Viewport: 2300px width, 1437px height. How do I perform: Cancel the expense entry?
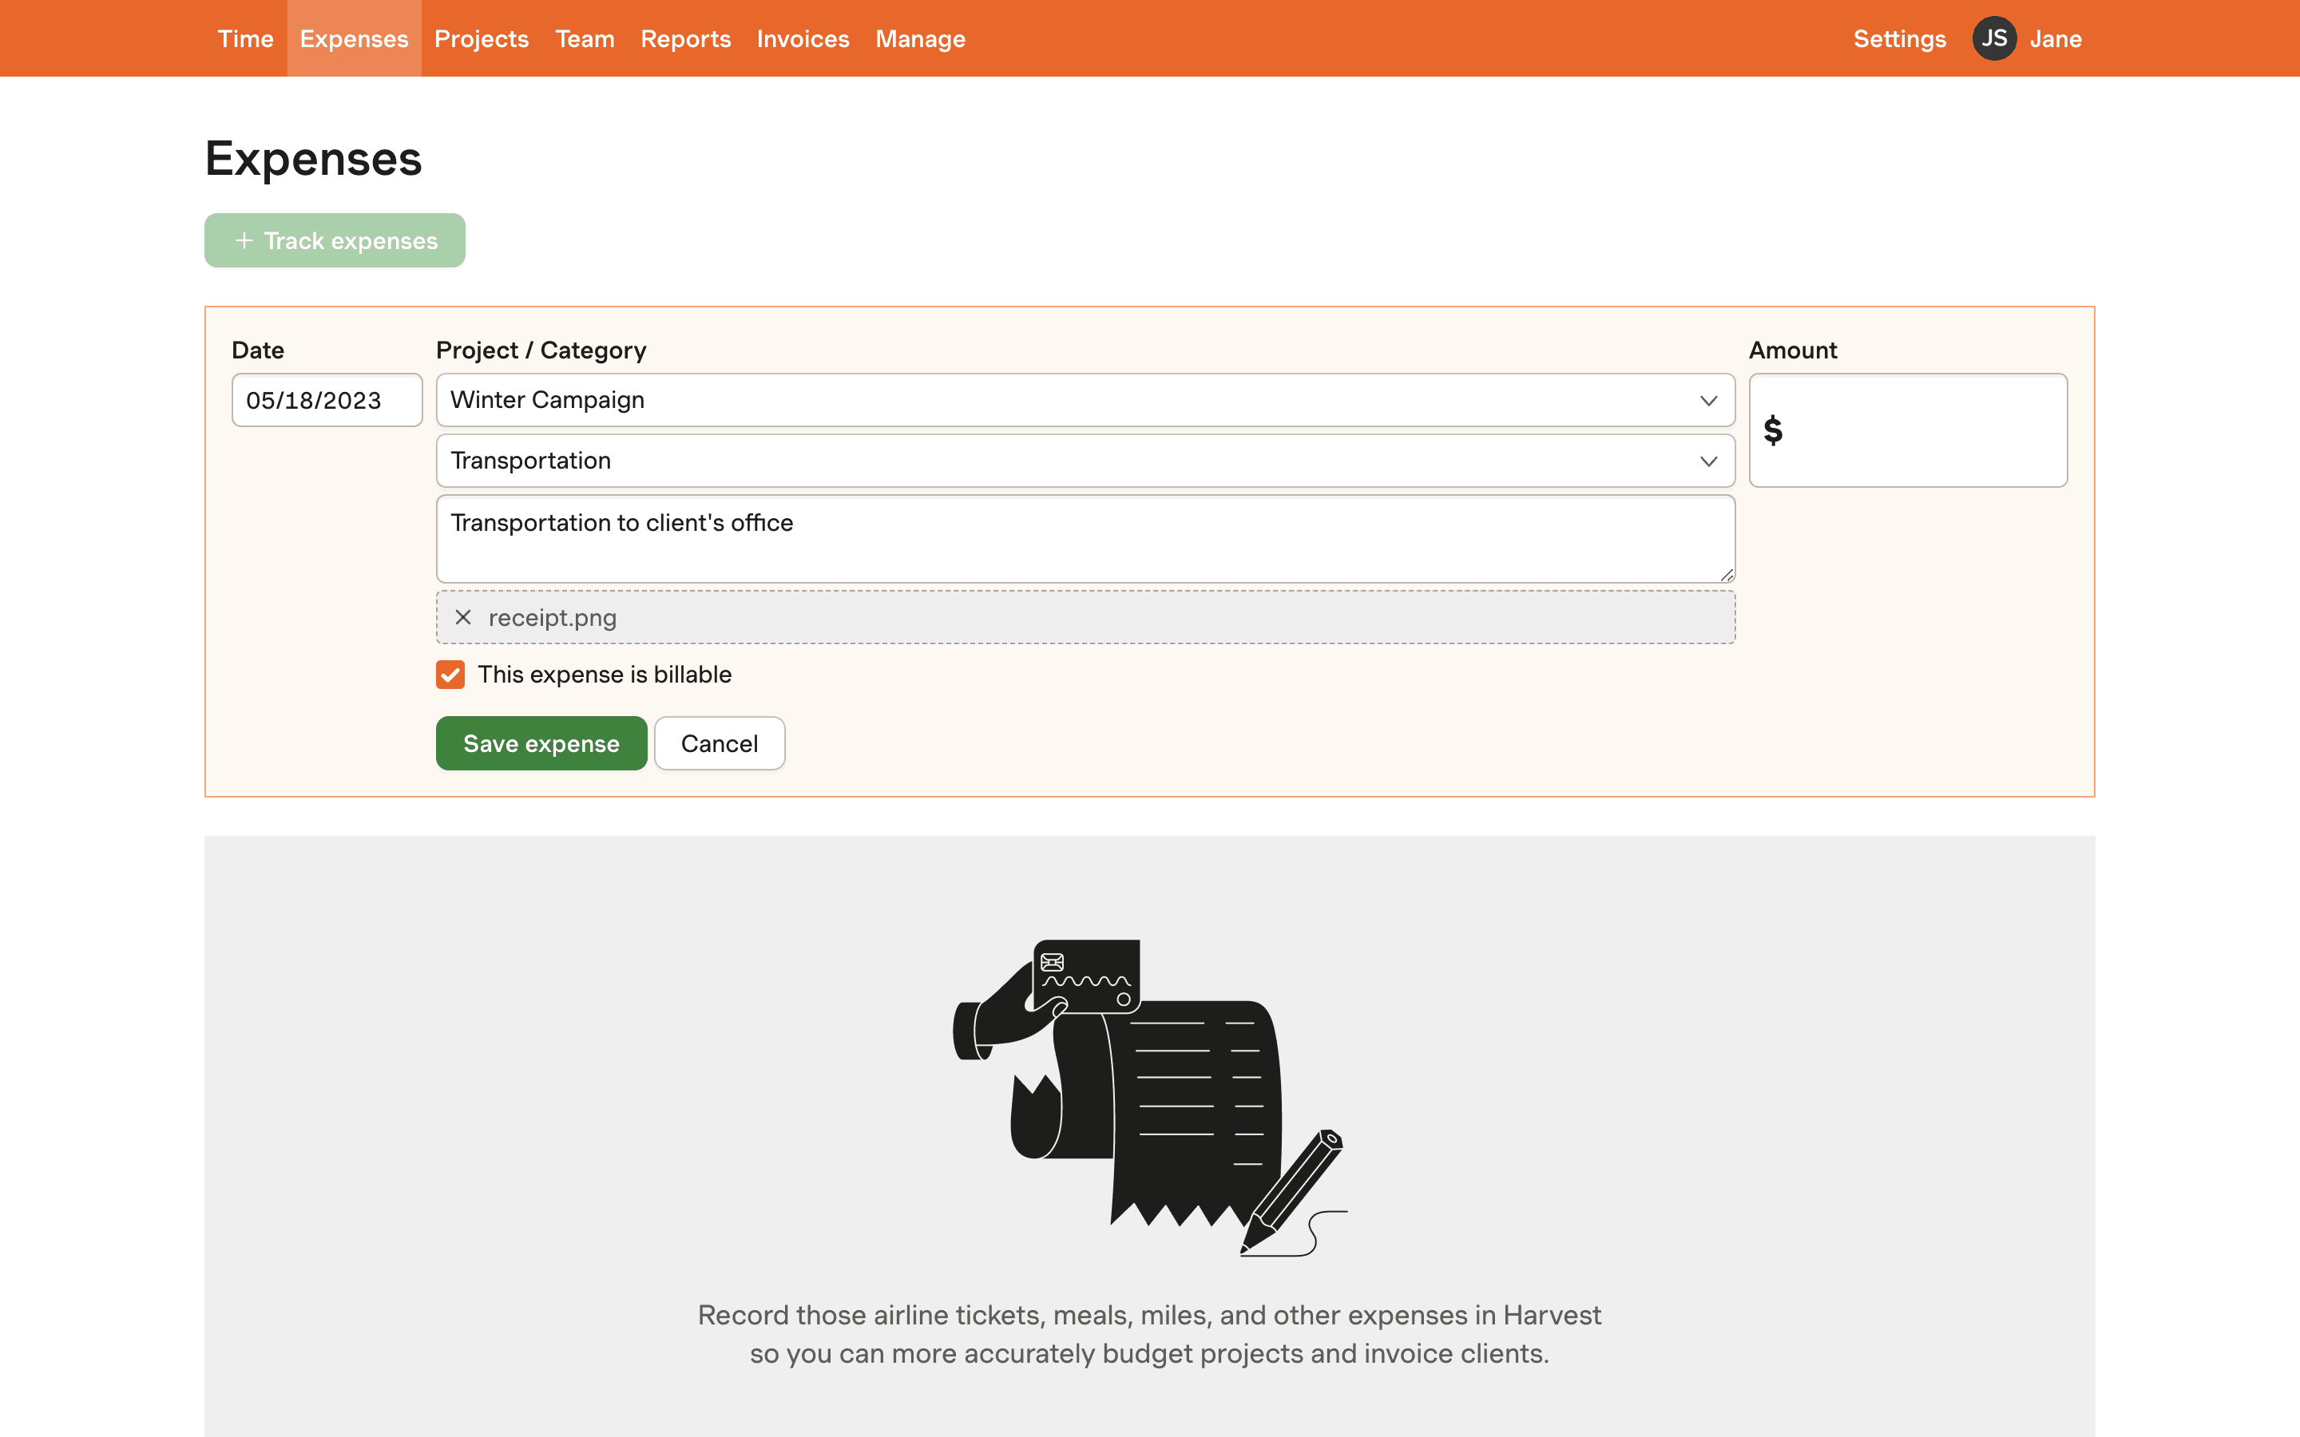tap(719, 743)
